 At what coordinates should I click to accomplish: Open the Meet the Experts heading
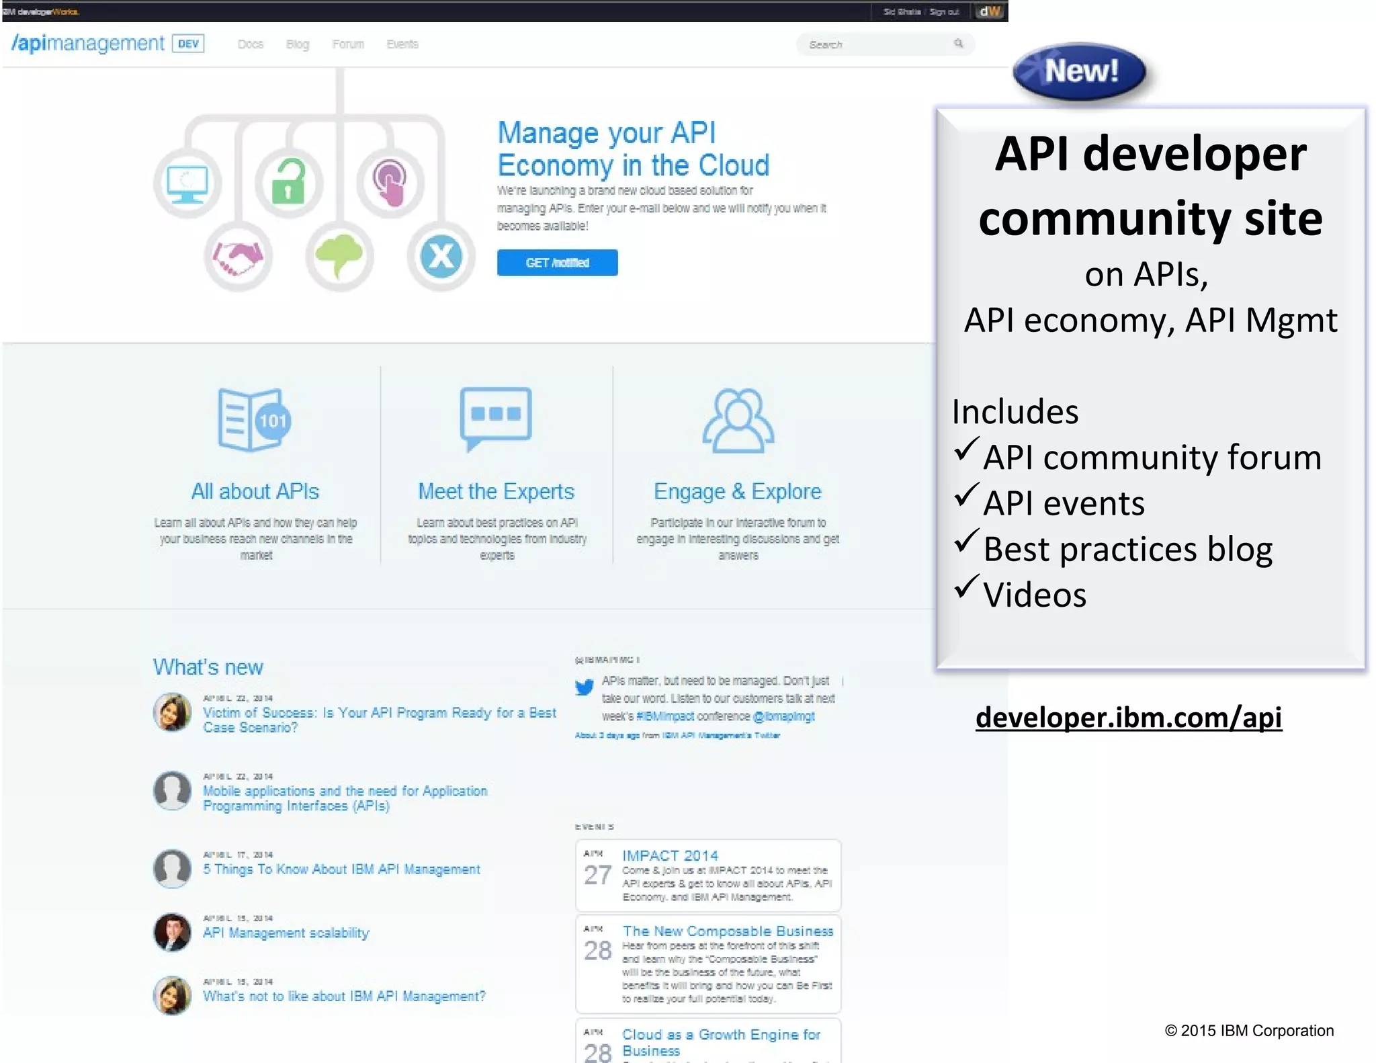click(497, 492)
